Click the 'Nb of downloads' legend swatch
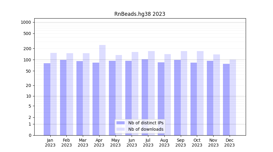 coord(120,129)
